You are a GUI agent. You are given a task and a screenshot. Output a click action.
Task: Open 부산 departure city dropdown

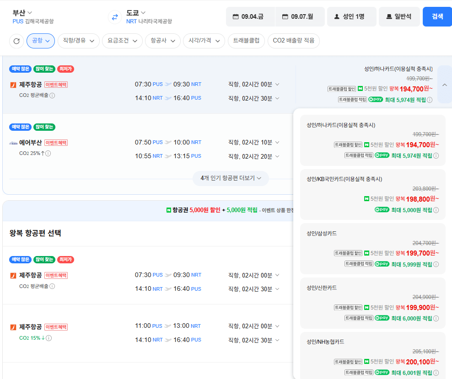tap(22, 13)
